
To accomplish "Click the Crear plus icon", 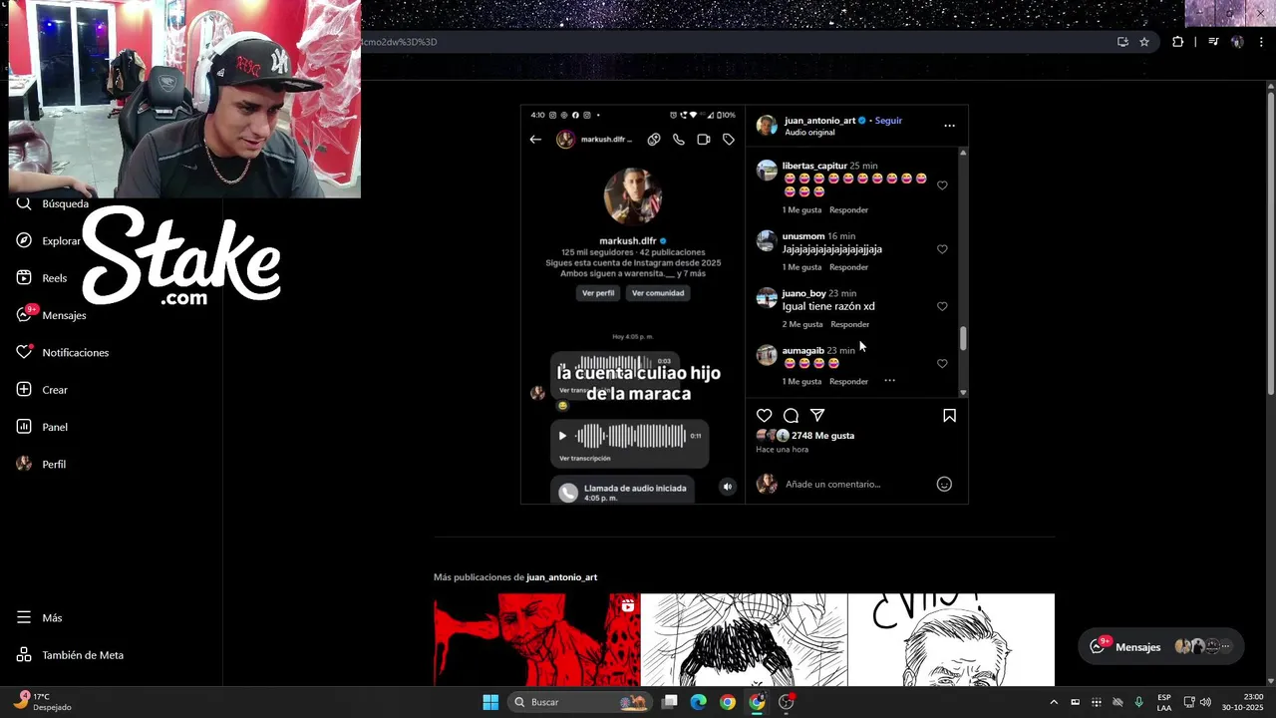I will tap(24, 389).
